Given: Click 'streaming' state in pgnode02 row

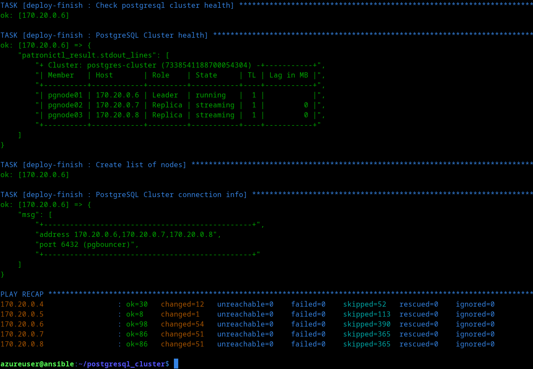Looking at the screenshot, I should click(x=215, y=105).
